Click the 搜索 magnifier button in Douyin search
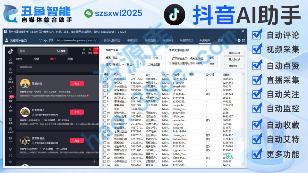308x173 pixels. [x=62, y=51]
